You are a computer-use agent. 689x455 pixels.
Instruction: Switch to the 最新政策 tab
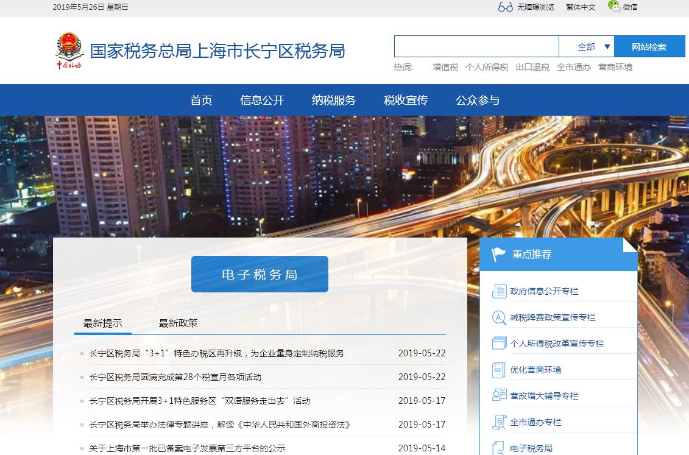(x=178, y=323)
